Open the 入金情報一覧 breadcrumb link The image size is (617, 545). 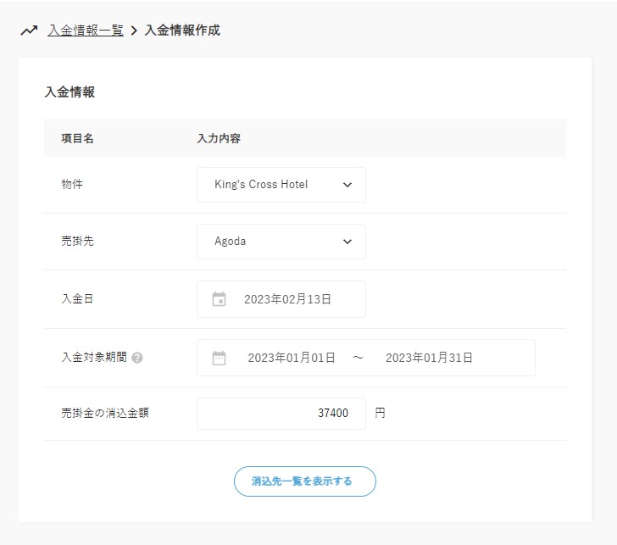(x=86, y=31)
